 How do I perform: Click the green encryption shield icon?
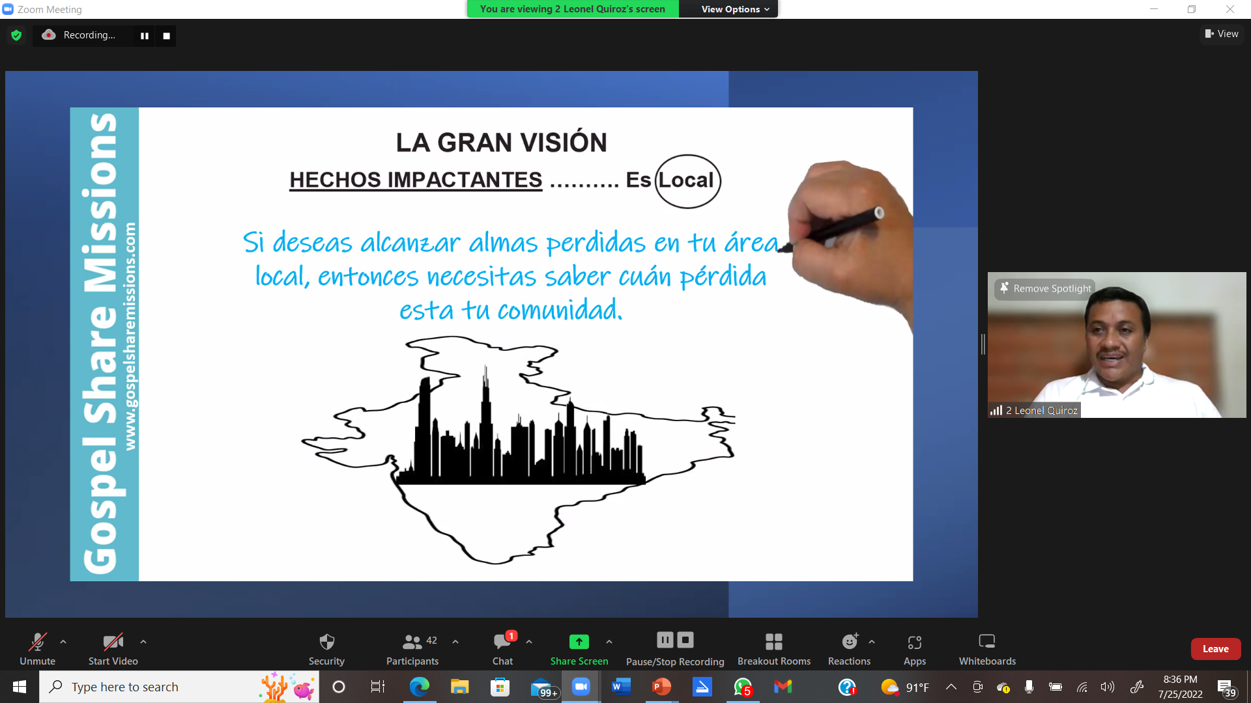pyautogui.click(x=16, y=35)
